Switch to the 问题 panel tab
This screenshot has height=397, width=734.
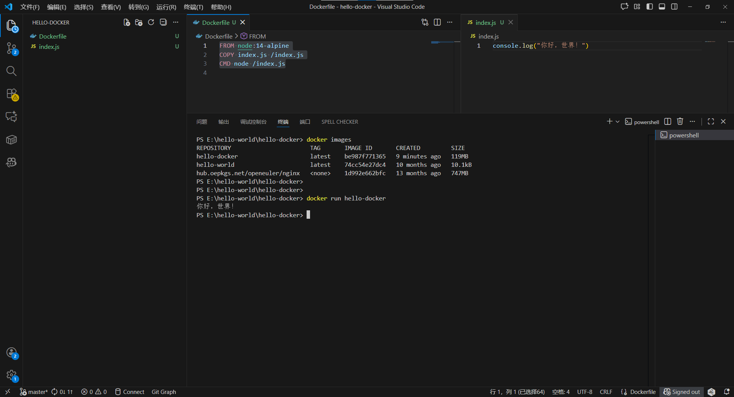point(202,122)
